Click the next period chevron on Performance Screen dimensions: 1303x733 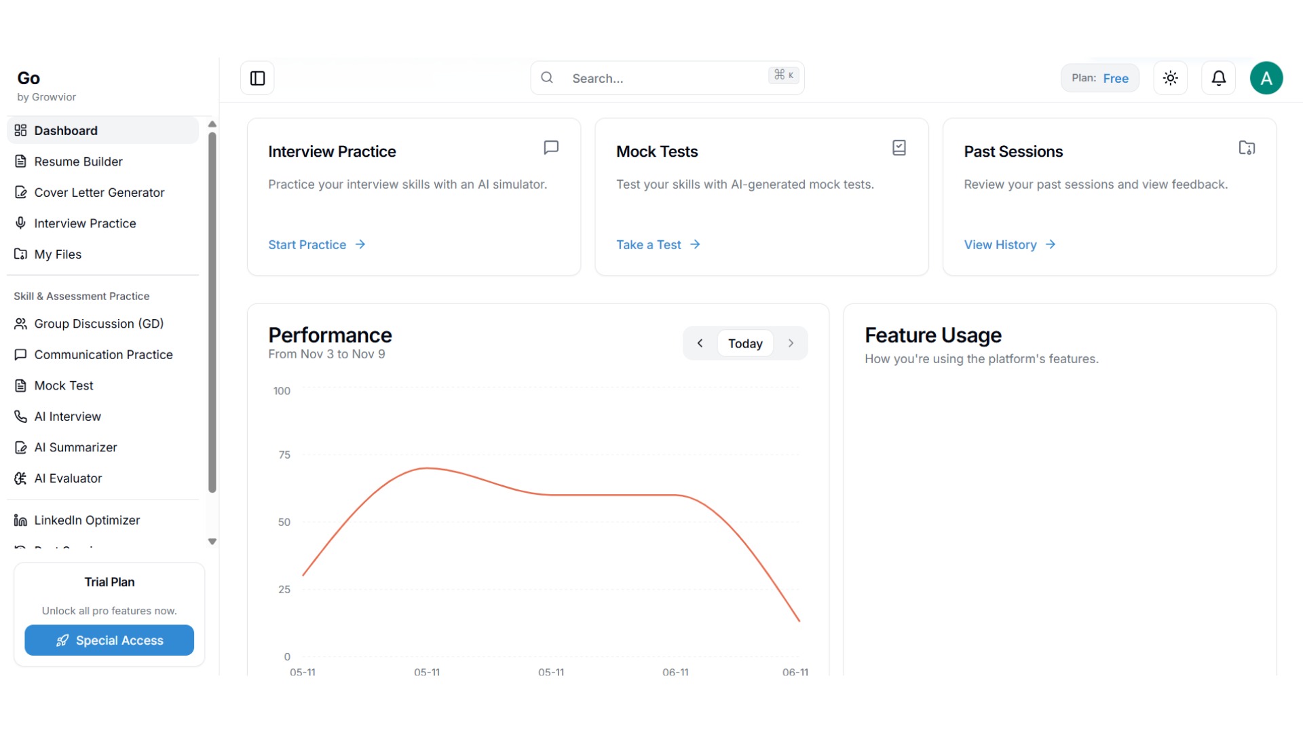click(791, 343)
